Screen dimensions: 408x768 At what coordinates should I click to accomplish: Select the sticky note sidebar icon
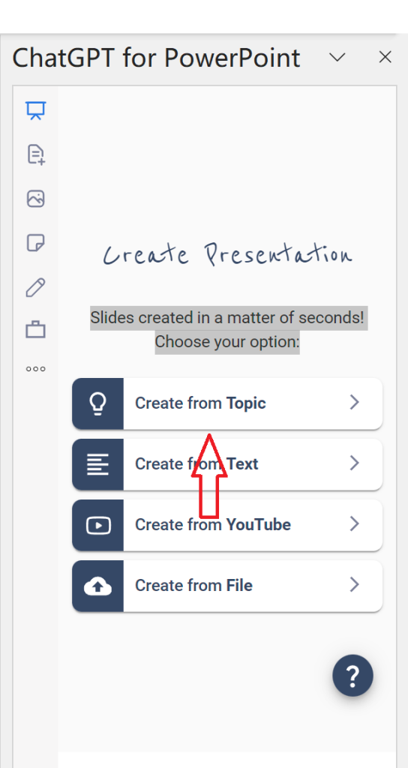[36, 242]
